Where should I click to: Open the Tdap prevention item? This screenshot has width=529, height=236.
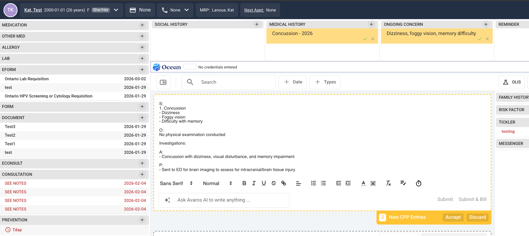point(17,230)
